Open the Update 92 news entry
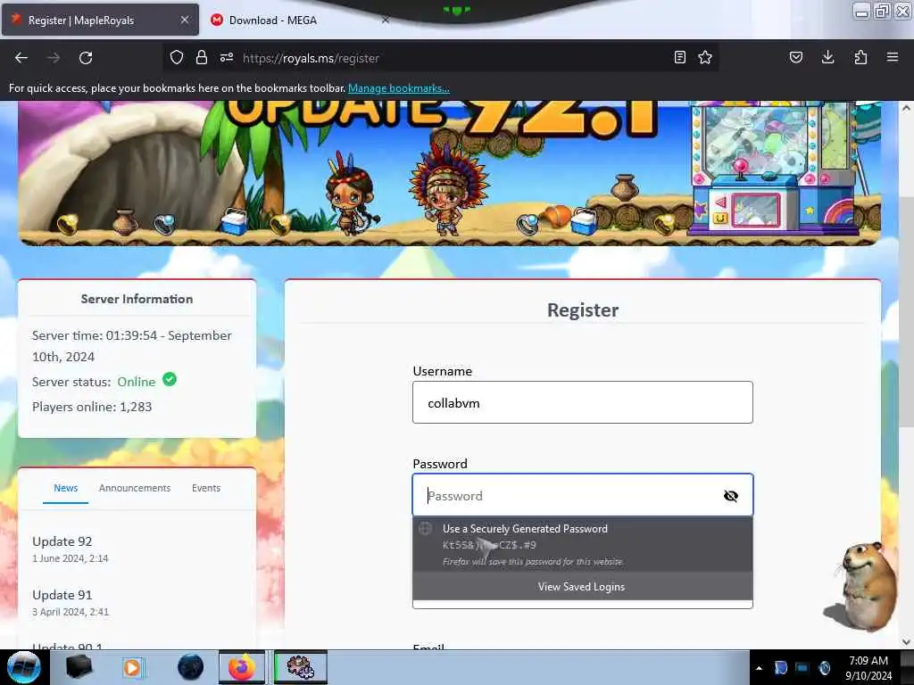914x685 pixels. 62,541
